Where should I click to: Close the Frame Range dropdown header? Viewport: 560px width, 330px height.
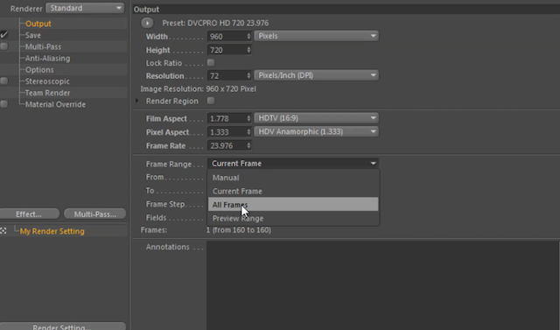click(293, 164)
